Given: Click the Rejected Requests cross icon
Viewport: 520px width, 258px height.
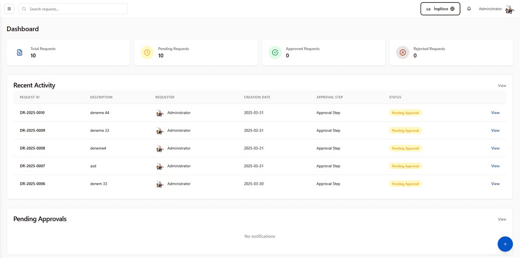Looking at the screenshot, I should click(x=403, y=52).
